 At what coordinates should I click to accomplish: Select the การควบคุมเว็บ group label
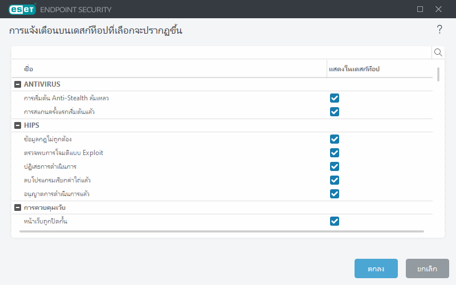click(x=44, y=207)
